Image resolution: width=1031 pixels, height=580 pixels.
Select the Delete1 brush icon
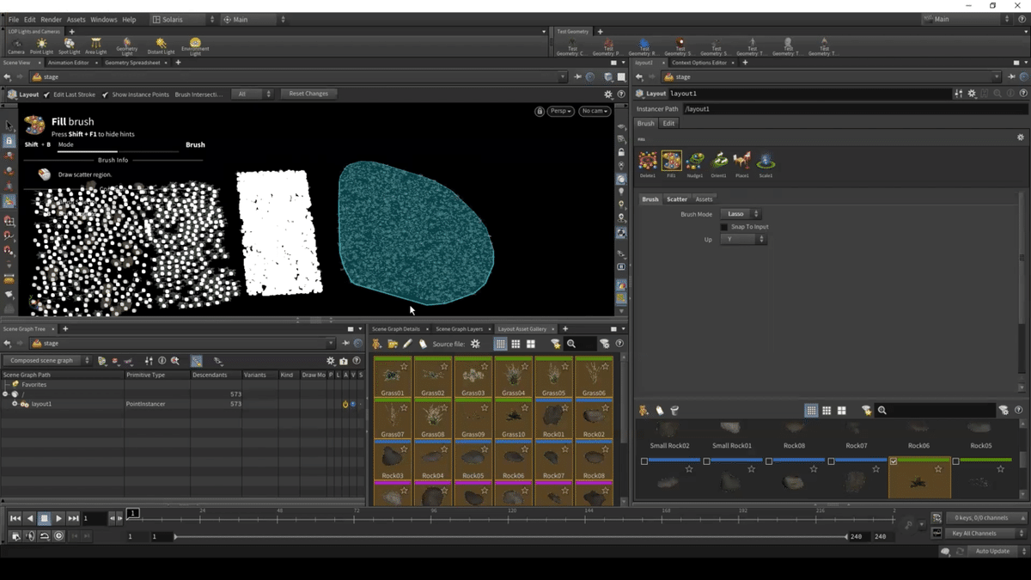point(647,161)
